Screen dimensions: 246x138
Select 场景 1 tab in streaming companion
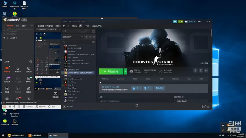coord(24,26)
